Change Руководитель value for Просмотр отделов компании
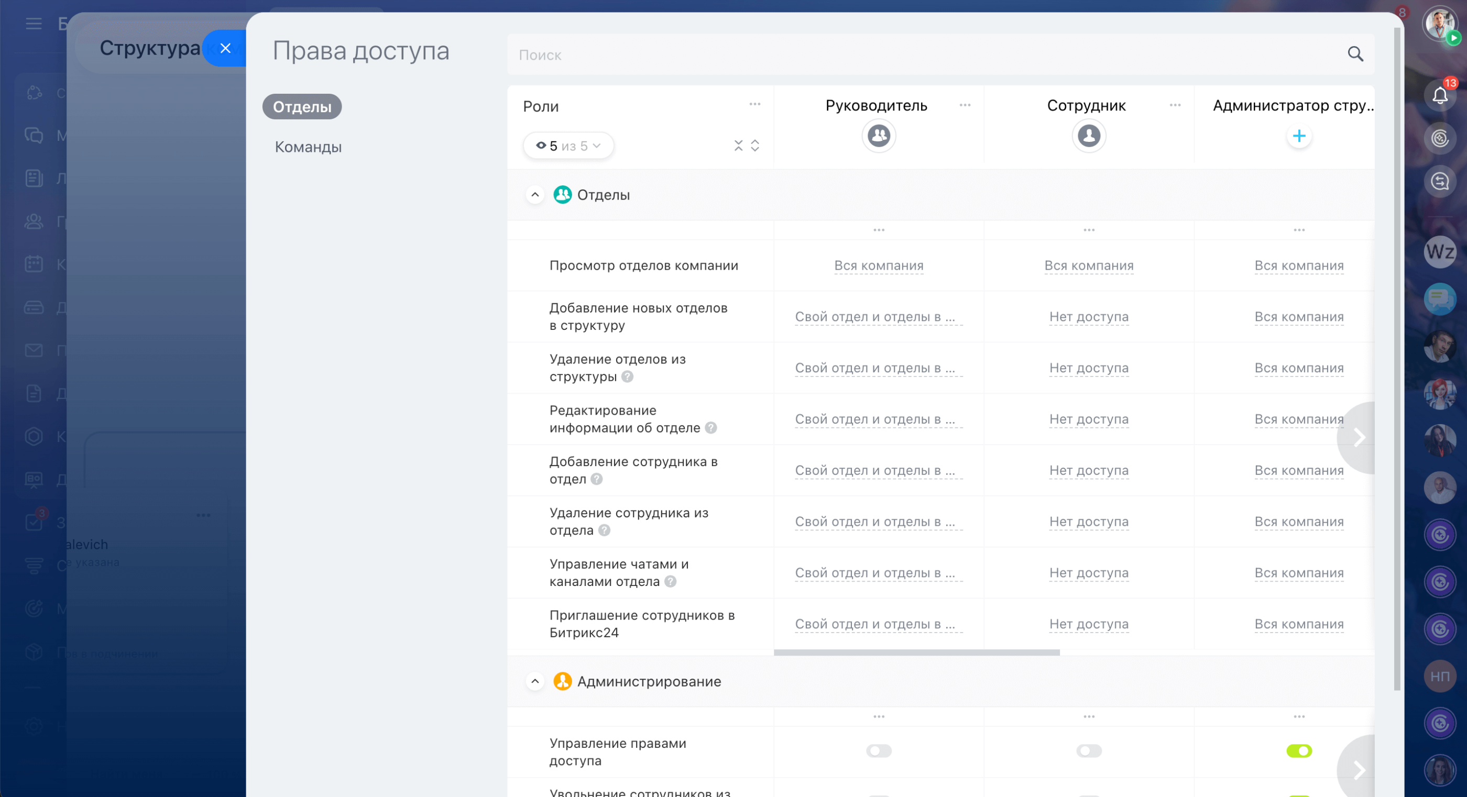Viewport: 1467px width, 797px height. pyautogui.click(x=879, y=265)
